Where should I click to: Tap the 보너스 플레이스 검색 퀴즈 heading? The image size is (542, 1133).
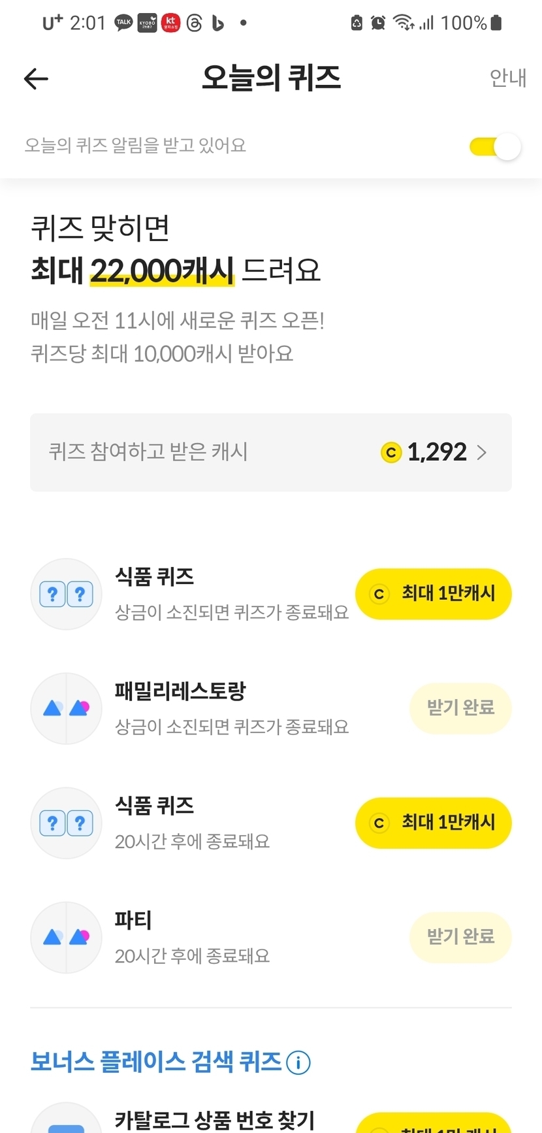[156, 1062]
